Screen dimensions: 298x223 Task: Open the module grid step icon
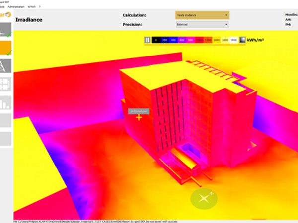click(x=5, y=85)
